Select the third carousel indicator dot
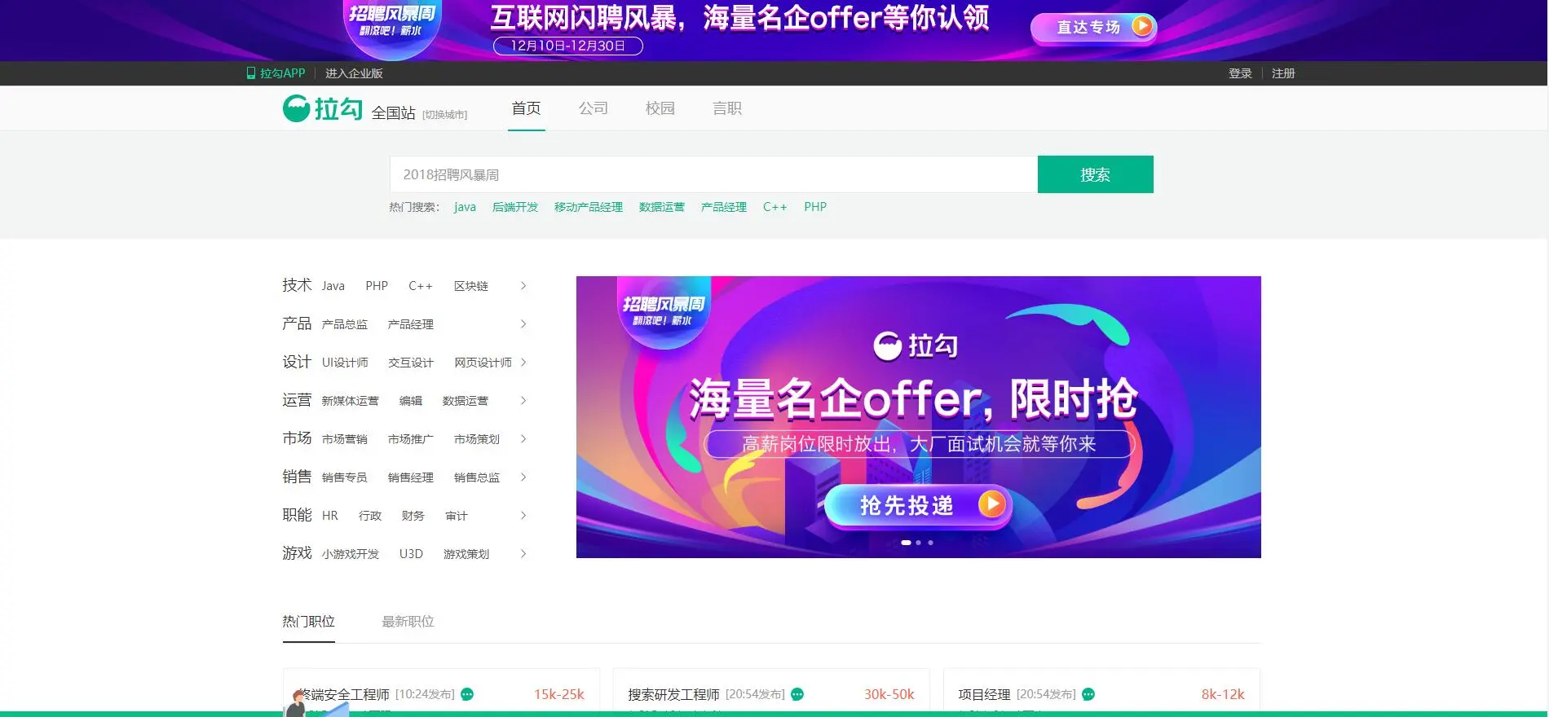Viewport: 1549px width, 717px height. click(930, 543)
